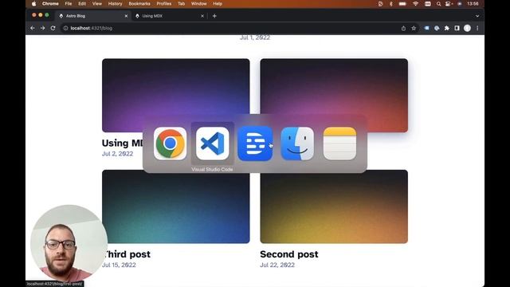Open the Window menu
Viewport: 510px width, 287px height.
(x=198, y=4)
